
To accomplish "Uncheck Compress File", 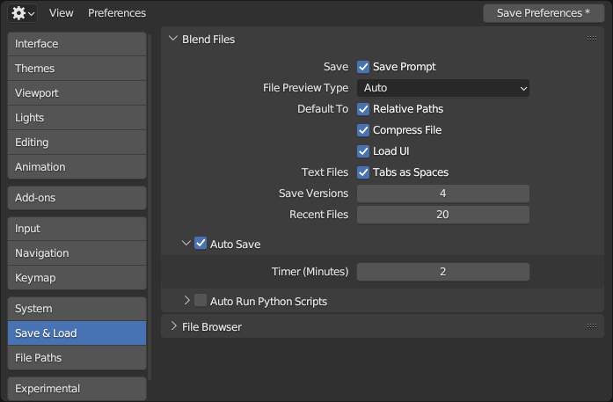I will click(363, 130).
